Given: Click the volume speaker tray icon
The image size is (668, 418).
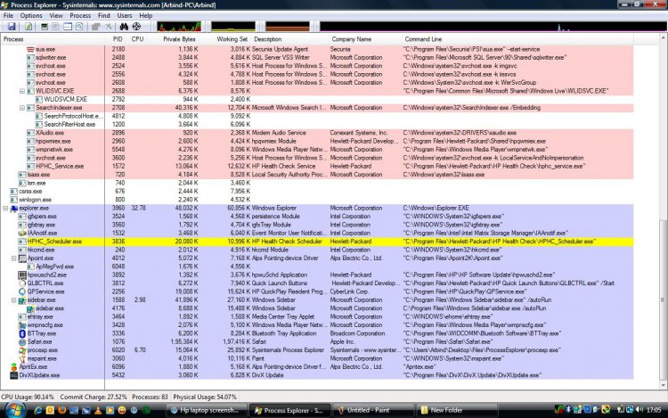Looking at the screenshot, I should [x=639, y=410].
